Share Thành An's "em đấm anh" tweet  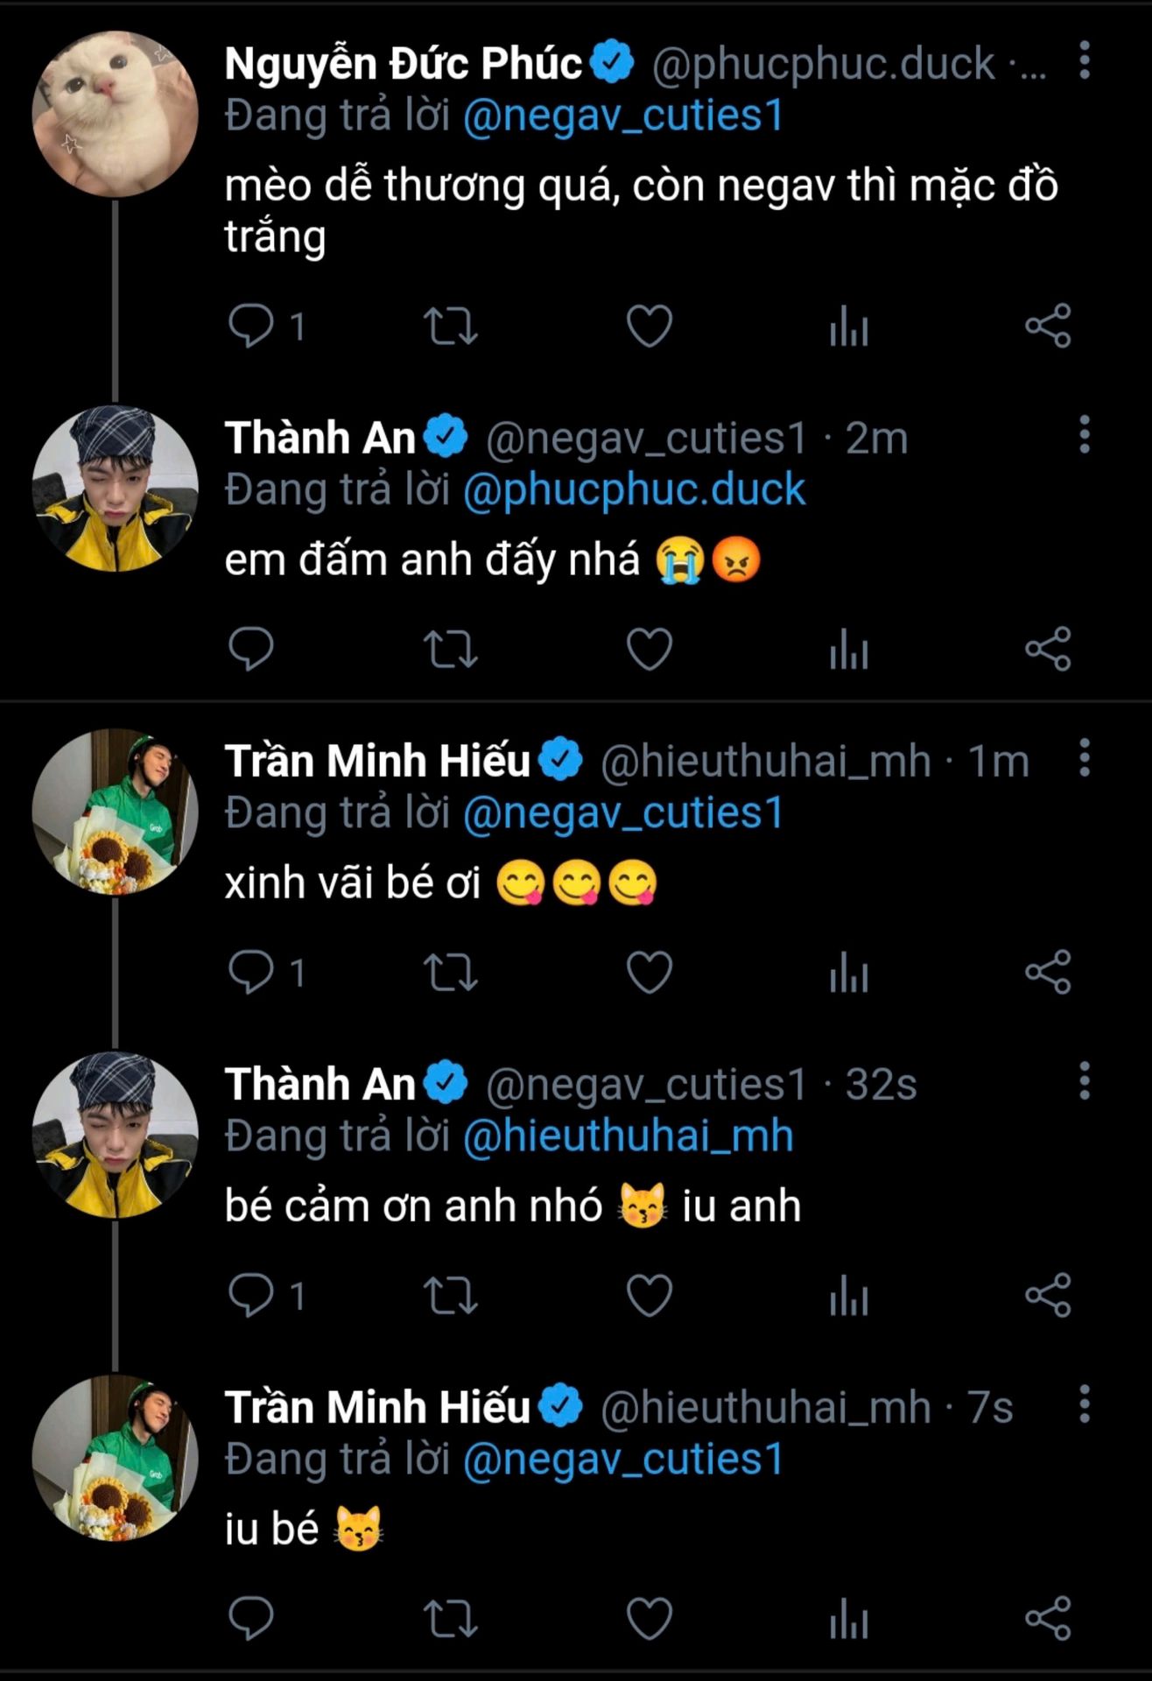(1048, 650)
